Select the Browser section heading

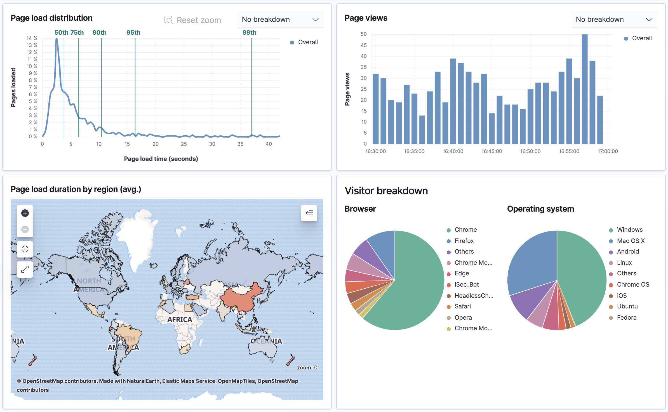360,209
